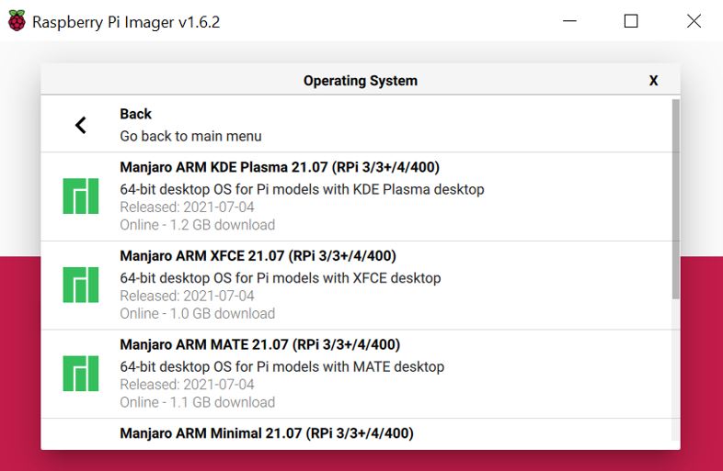Click the Raspberry Pi logo in title bar
The height and width of the screenshot is (471, 723).
tap(17, 21)
